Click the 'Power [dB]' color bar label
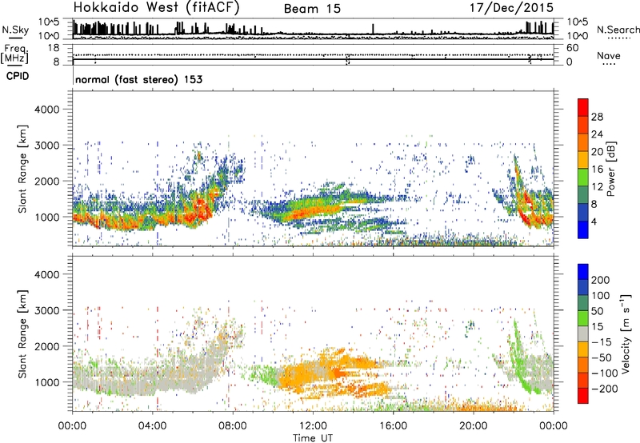The width and height of the screenshot is (640, 443). coord(610,169)
